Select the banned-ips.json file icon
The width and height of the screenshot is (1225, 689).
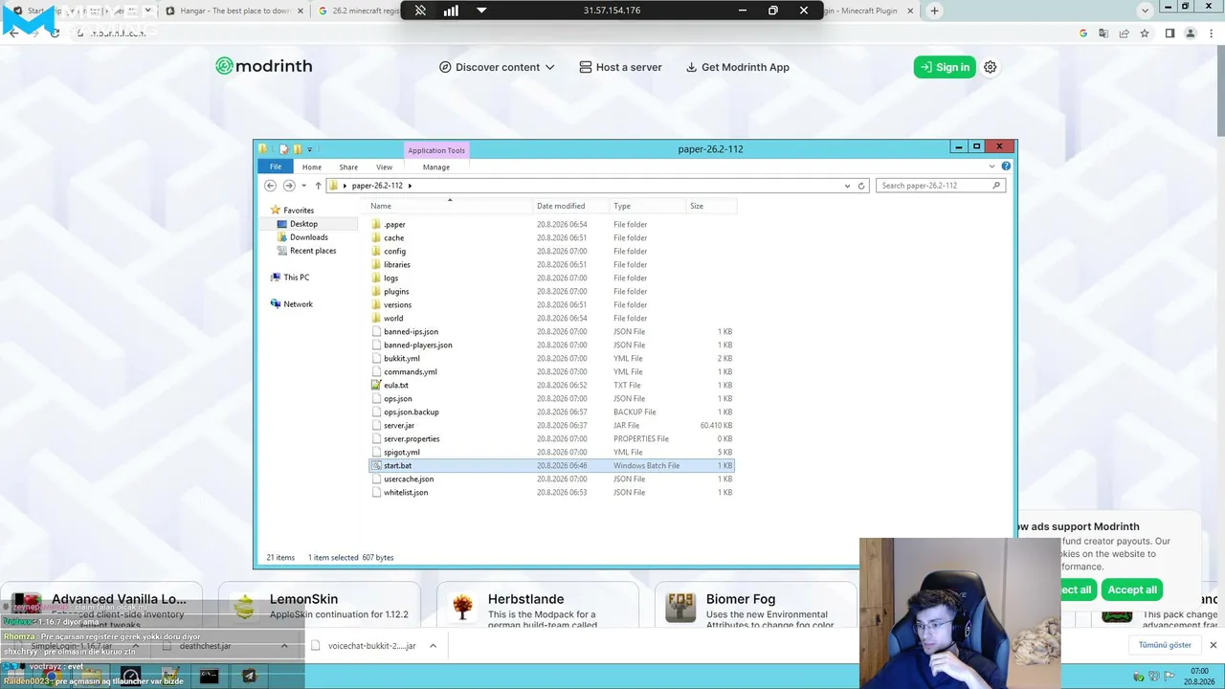pyautogui.click(x=376, y=332)
